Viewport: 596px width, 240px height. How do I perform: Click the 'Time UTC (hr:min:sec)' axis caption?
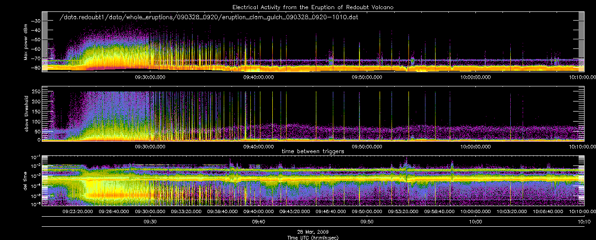click(x=313, y=237)
